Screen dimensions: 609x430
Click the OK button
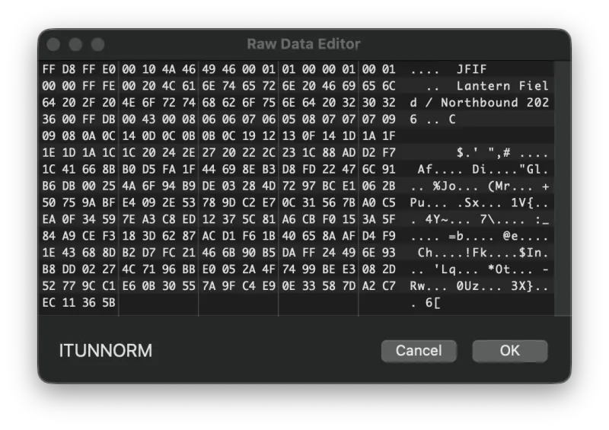click(509, 351)
